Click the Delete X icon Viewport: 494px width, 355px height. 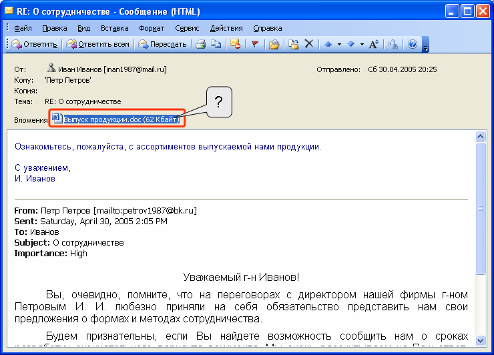click(x=309, y=44)
